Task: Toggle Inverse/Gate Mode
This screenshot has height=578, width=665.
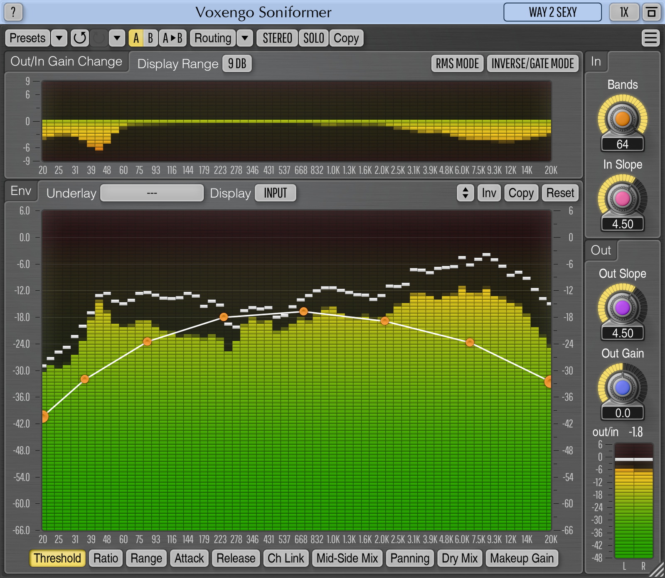Action: 532,64
